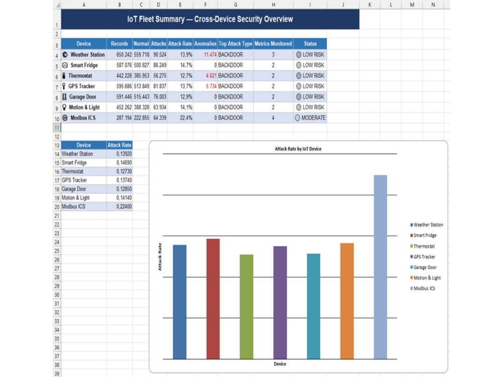503x377 pixels.
Task: Click the chart's Device axis title
Action: 280,364
